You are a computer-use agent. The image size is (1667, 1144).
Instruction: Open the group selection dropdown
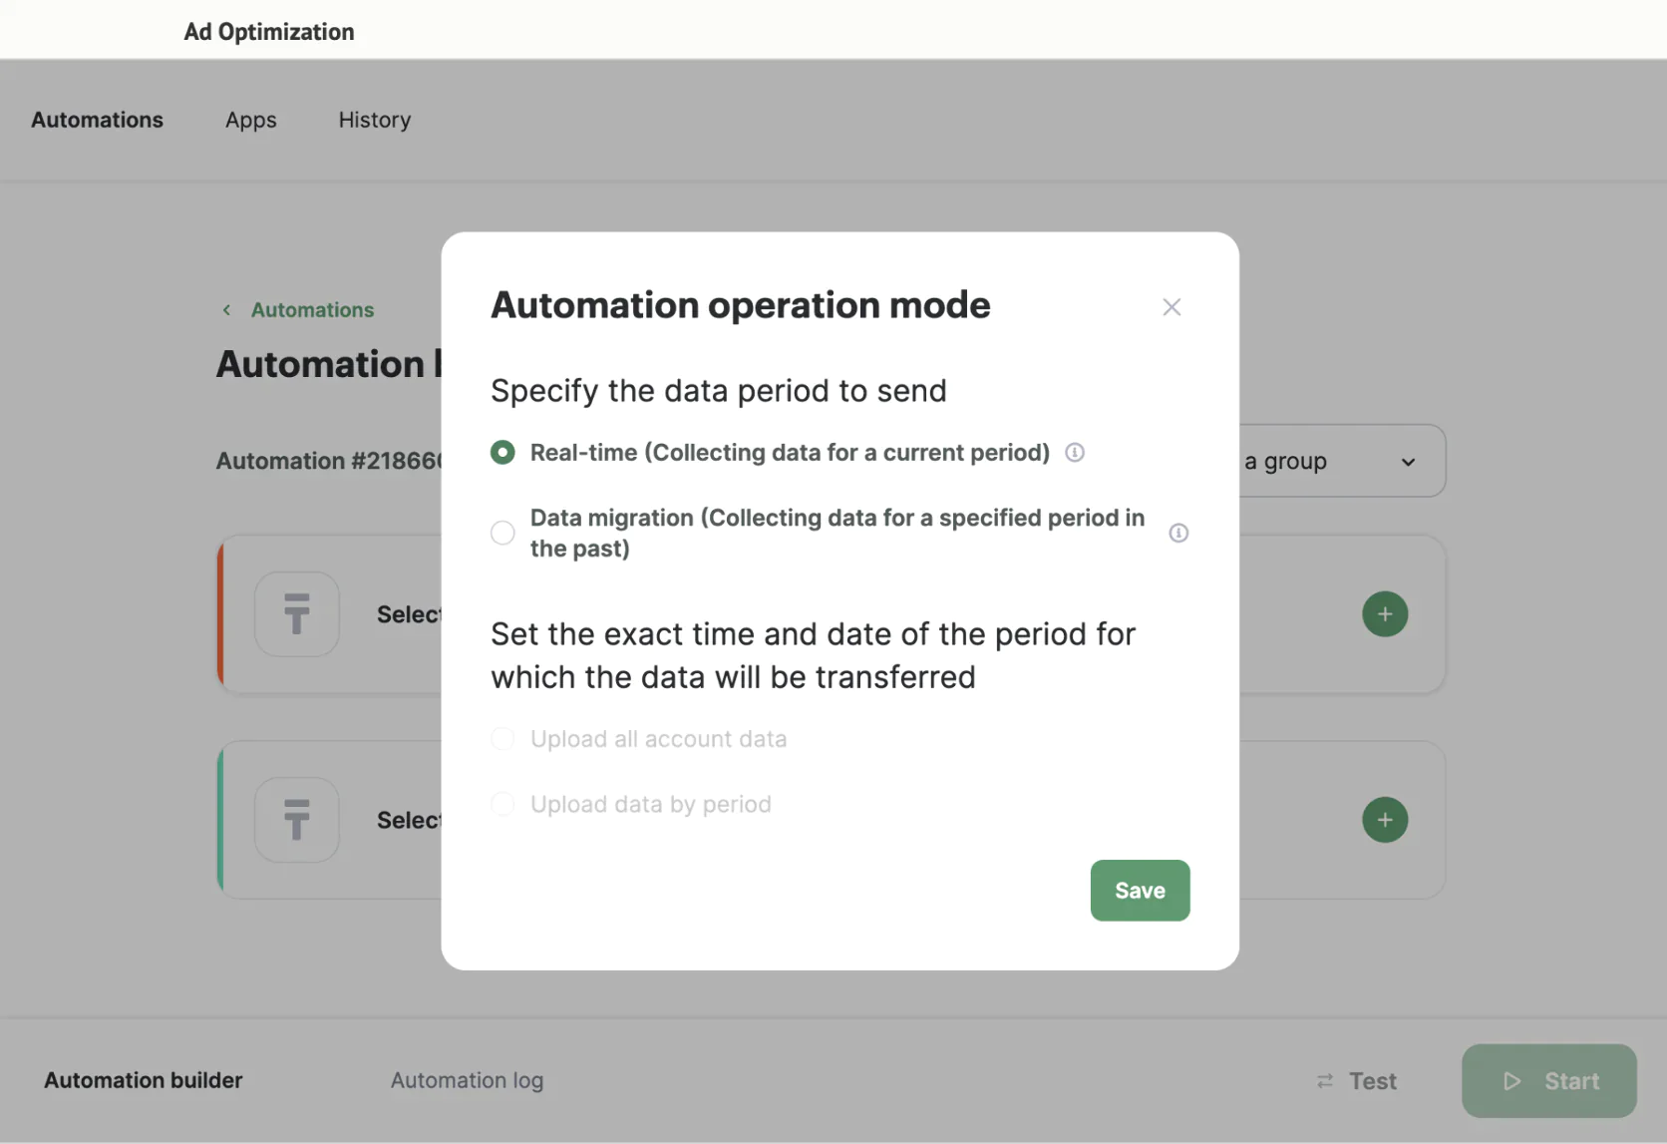(1409, 461)
